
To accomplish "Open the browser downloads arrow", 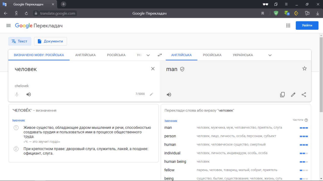I will click(318, 13).
